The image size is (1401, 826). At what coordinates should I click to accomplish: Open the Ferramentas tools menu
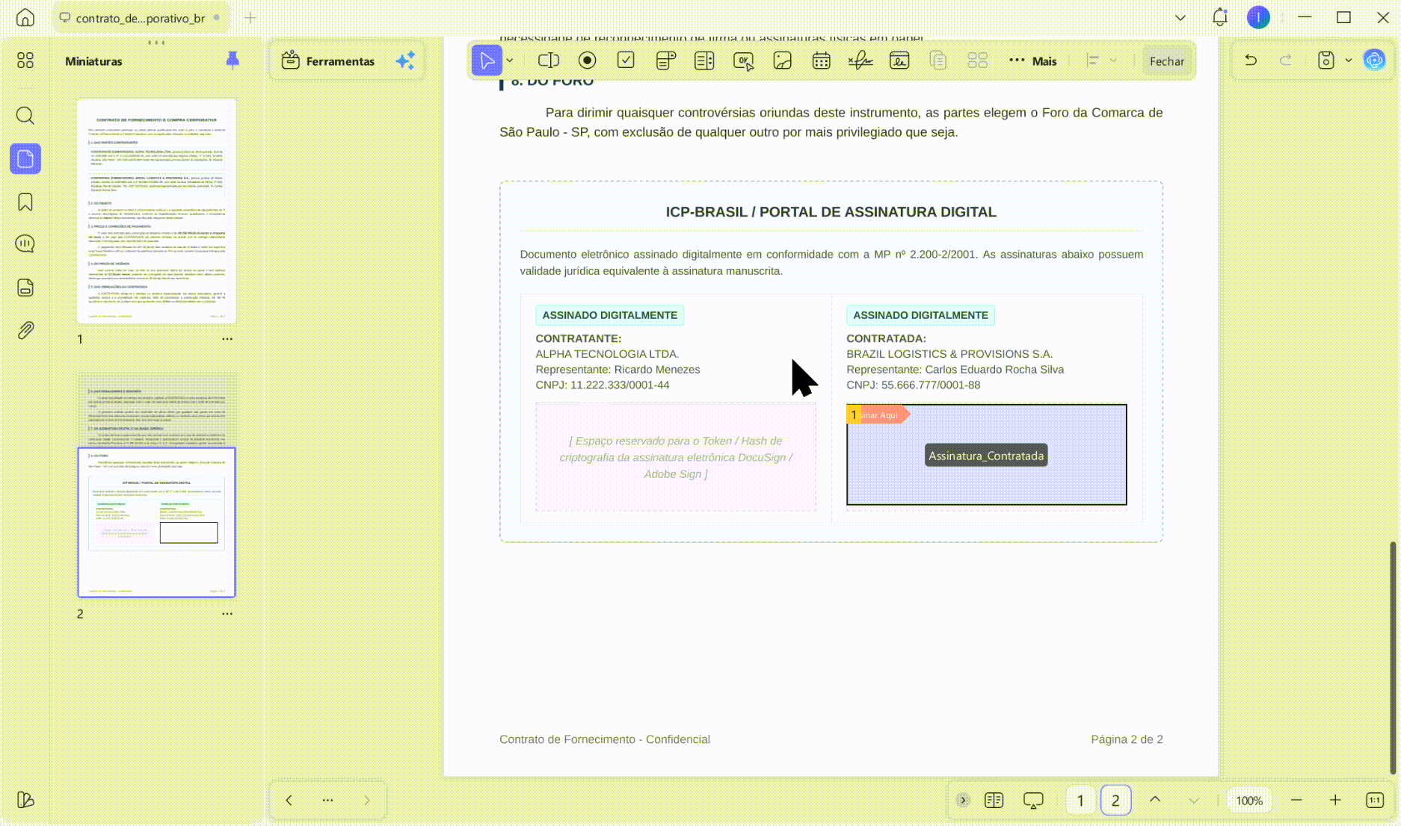pos(328,61)
